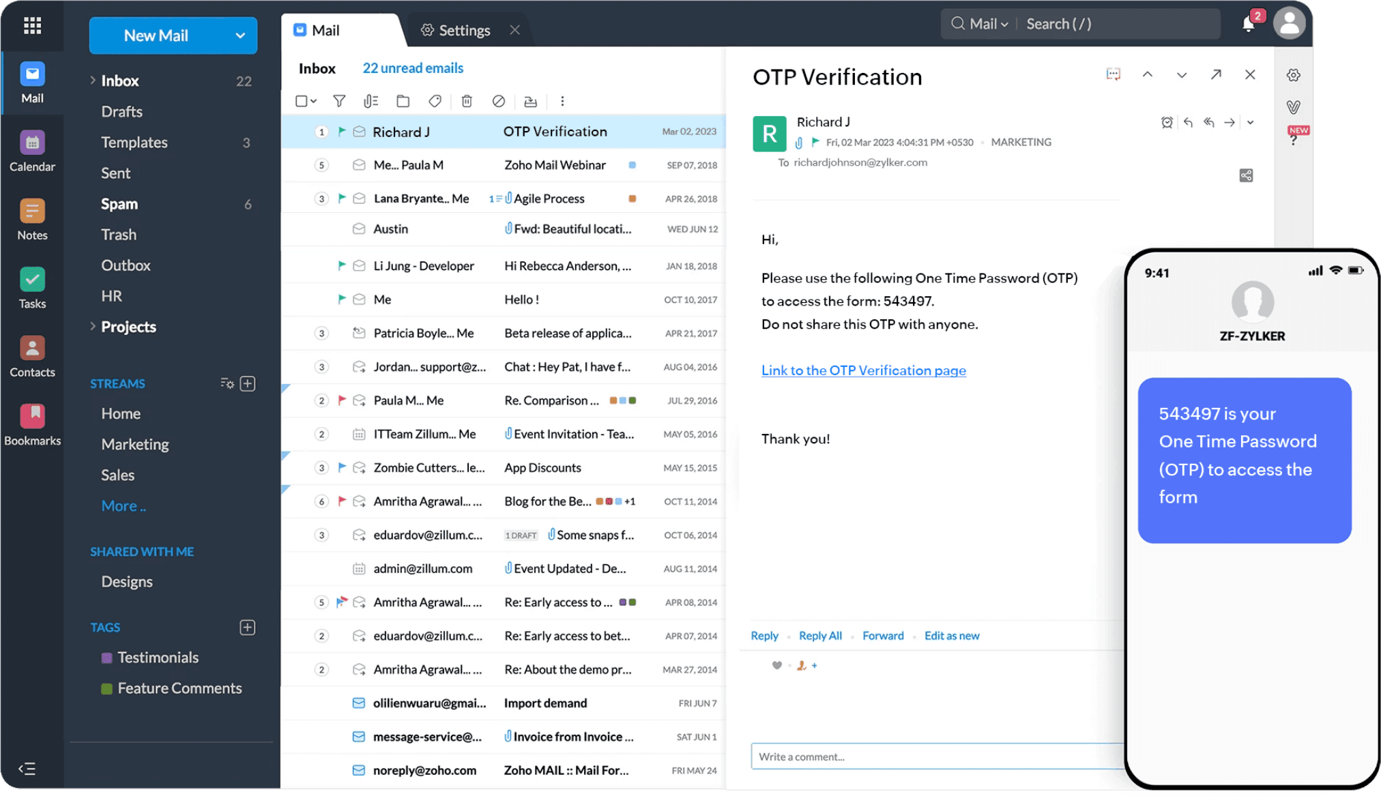
Task: Click the reply-all arrow icon in header
Action: pyautogui.click(x=1209, y=122)
